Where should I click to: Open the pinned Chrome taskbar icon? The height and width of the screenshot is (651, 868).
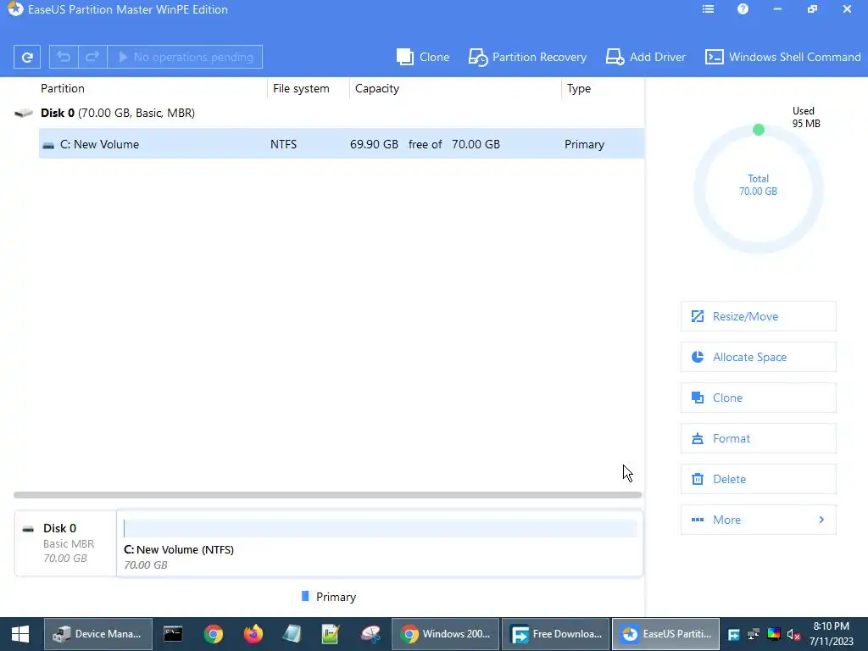(x=213, y=634)
